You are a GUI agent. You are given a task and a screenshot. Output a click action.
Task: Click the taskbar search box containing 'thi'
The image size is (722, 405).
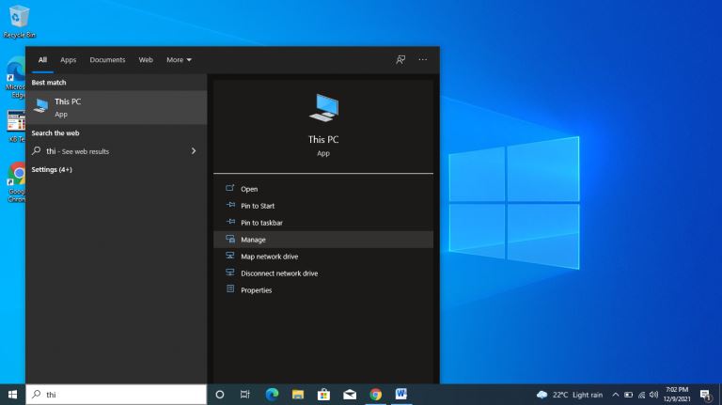pyautogui.click(x=116, y=395)
